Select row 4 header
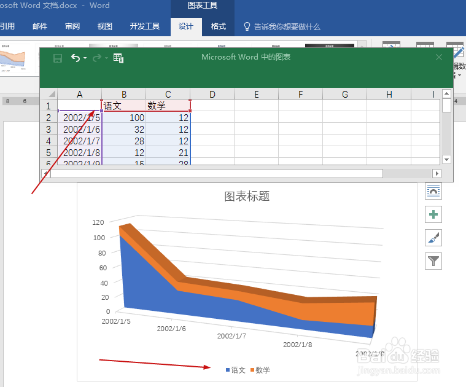 49,141
